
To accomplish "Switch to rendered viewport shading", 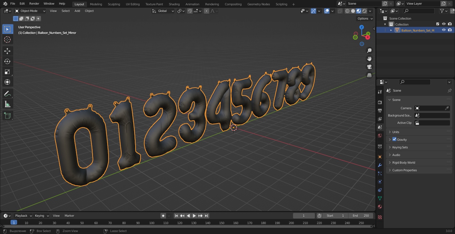I will point(364,11).
